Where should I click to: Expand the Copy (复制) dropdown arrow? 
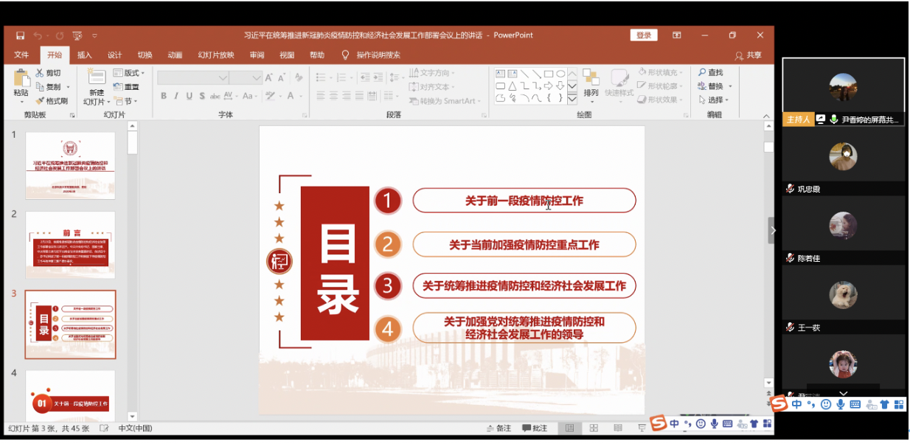[66, 87]
